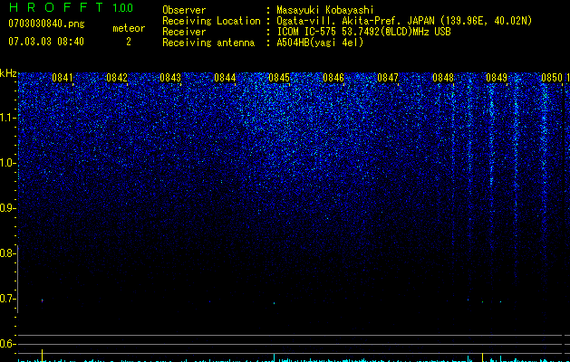Click the A504HB(yagi 4el) antenna text

coord(320,43)
